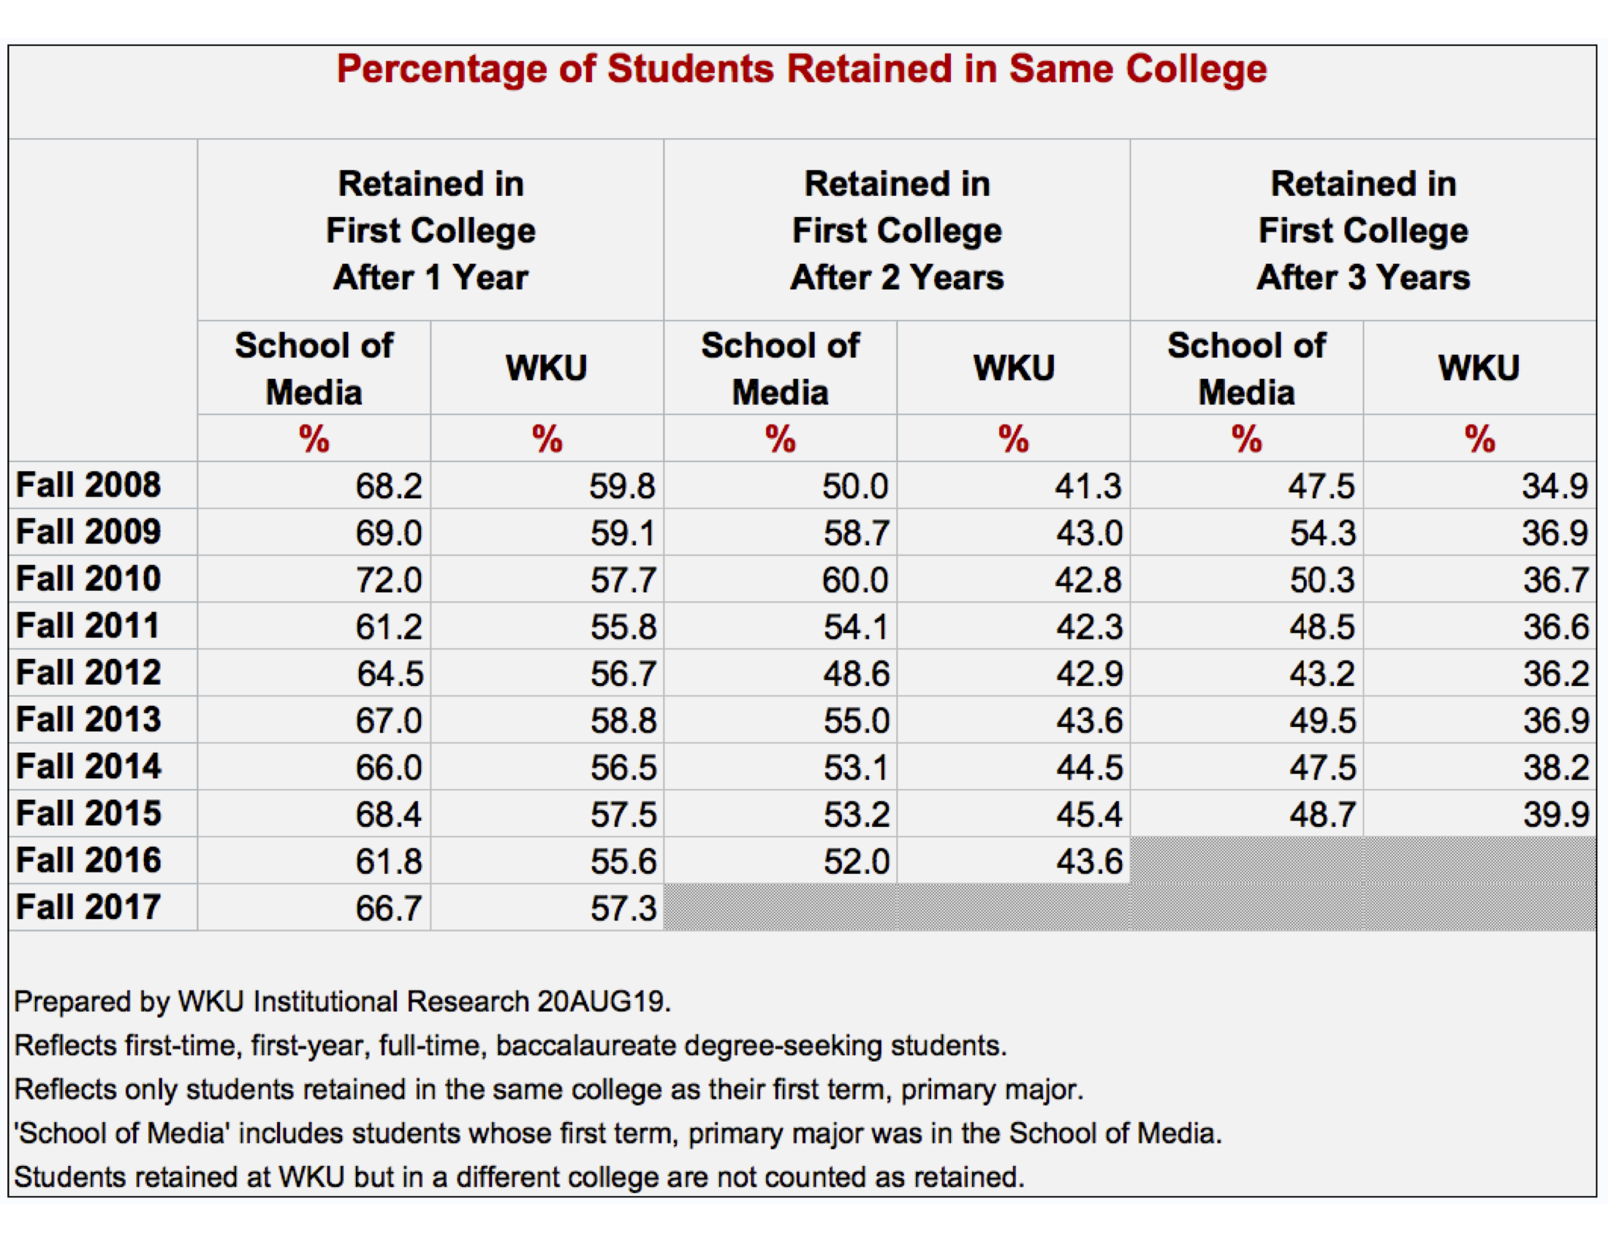Select the Fall 2010 row label
Viewport: 1608px width, 1242px height.
click(x=88, y=579)
